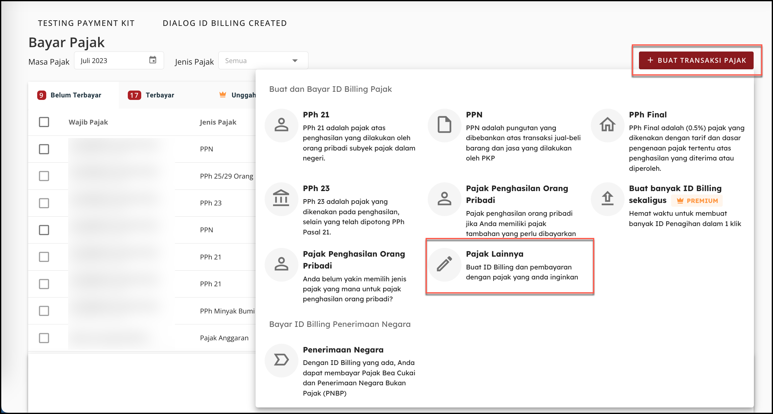
Task: Open the calendar icon in Masa Pajak
Action: pyautogui.click(x=153, y=60)
